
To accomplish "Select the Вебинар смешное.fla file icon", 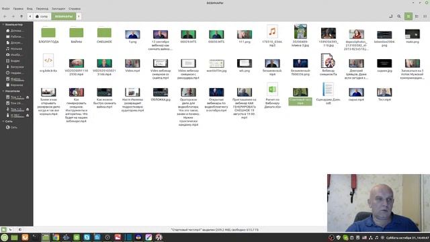I will (329, 61).
